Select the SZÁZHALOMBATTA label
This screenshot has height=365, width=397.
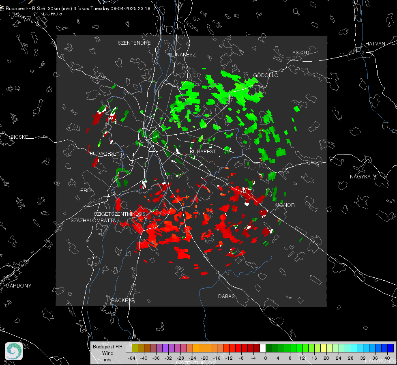coord(93,220)
